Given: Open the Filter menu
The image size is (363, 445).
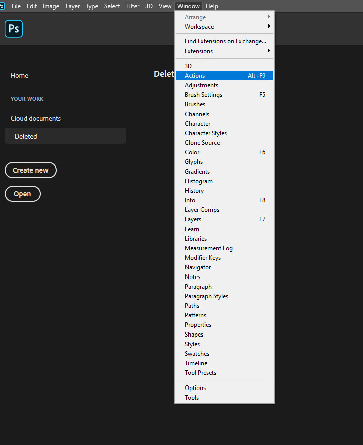Looking at the screenshot, I should pos(133,6).
